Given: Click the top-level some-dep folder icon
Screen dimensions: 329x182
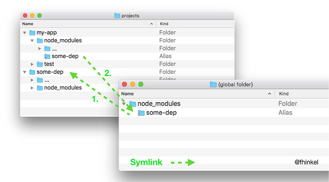Looking at the screenshot, I should (x=32, y=72).
